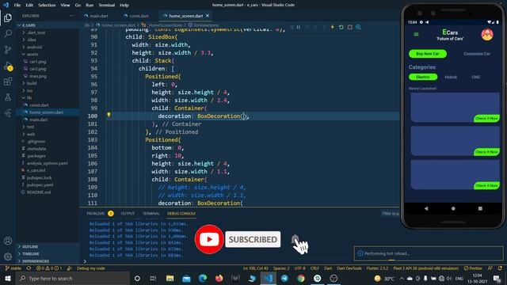Screen dimensions: 507x285
Task: Expand the Timeline section
Action: (48, 254)
